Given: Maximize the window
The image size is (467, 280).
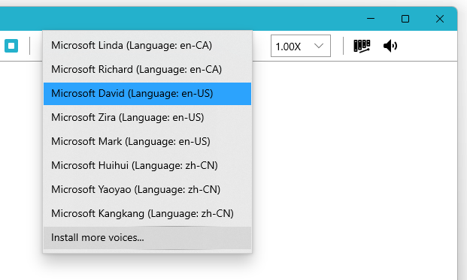Looking at the screenshot, I should click(x=405, y=19).
